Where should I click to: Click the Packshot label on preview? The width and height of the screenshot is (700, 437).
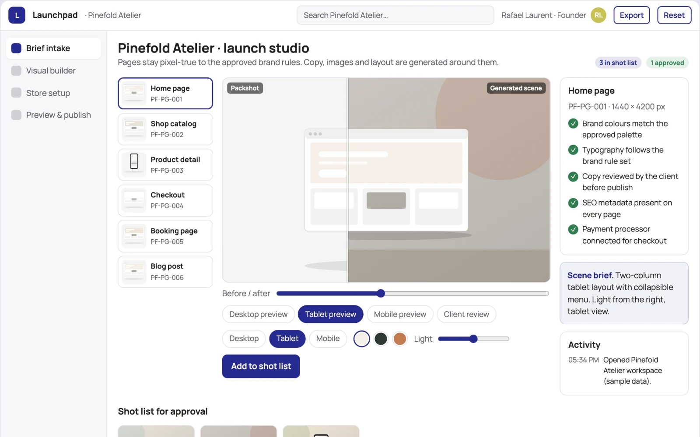(x=245, y=88)
